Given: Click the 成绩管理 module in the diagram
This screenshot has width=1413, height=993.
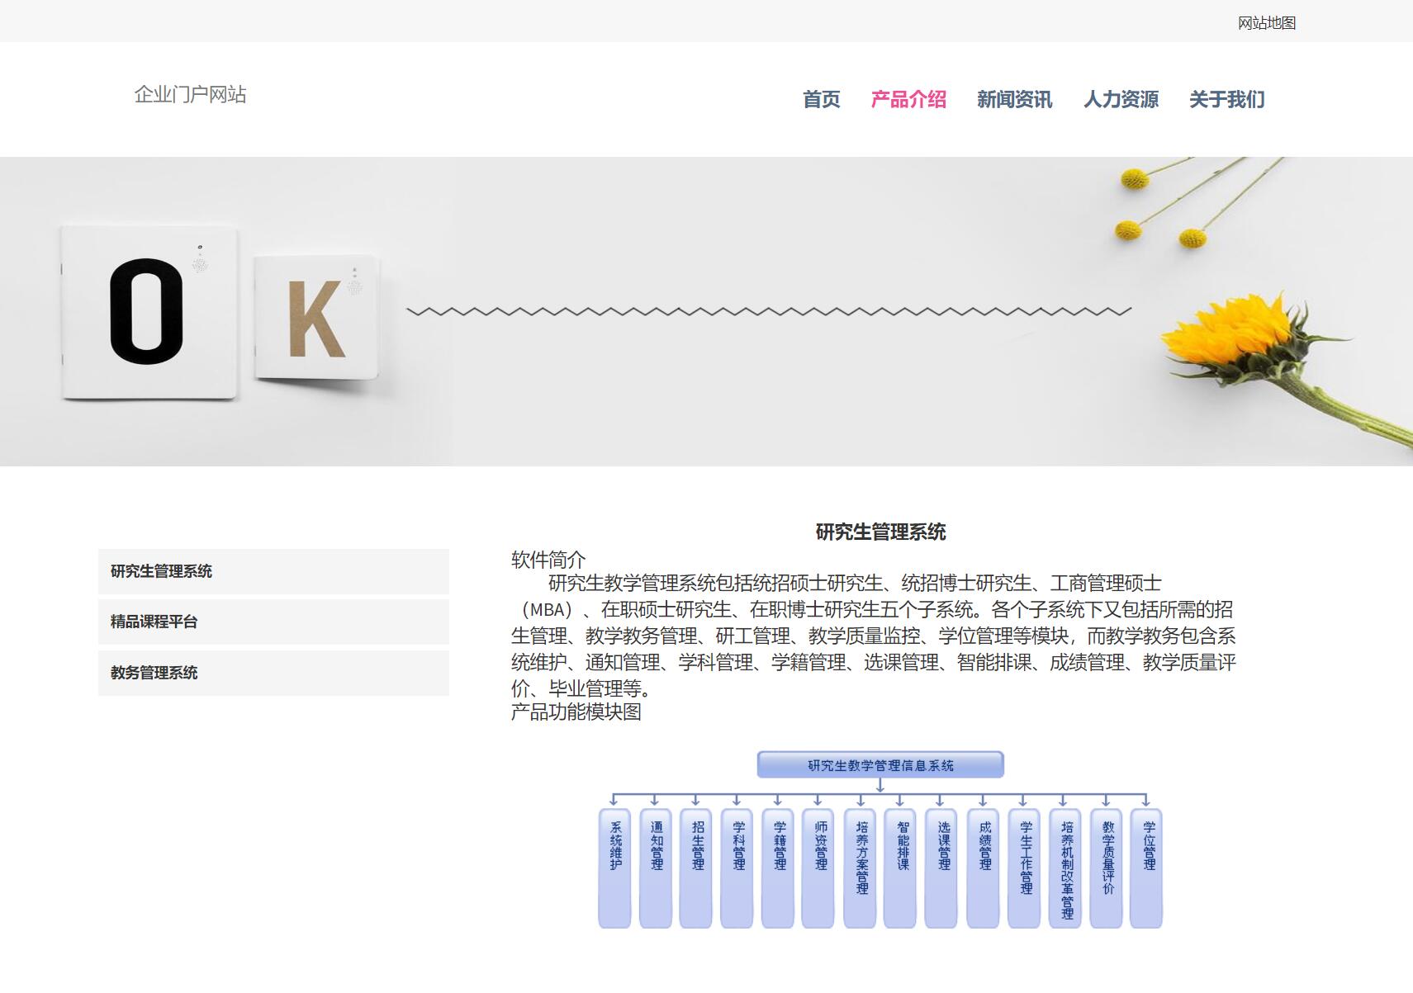Looking at the screenshot, I should click(x=984, y=868).
